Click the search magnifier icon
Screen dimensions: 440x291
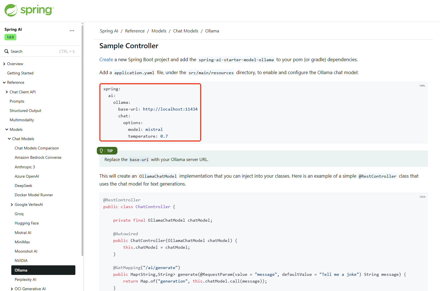[6, 51]
